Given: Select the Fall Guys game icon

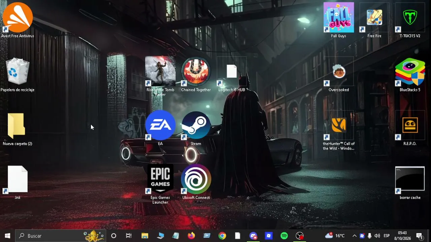Looking at the screenshot, I should [339, 20].
